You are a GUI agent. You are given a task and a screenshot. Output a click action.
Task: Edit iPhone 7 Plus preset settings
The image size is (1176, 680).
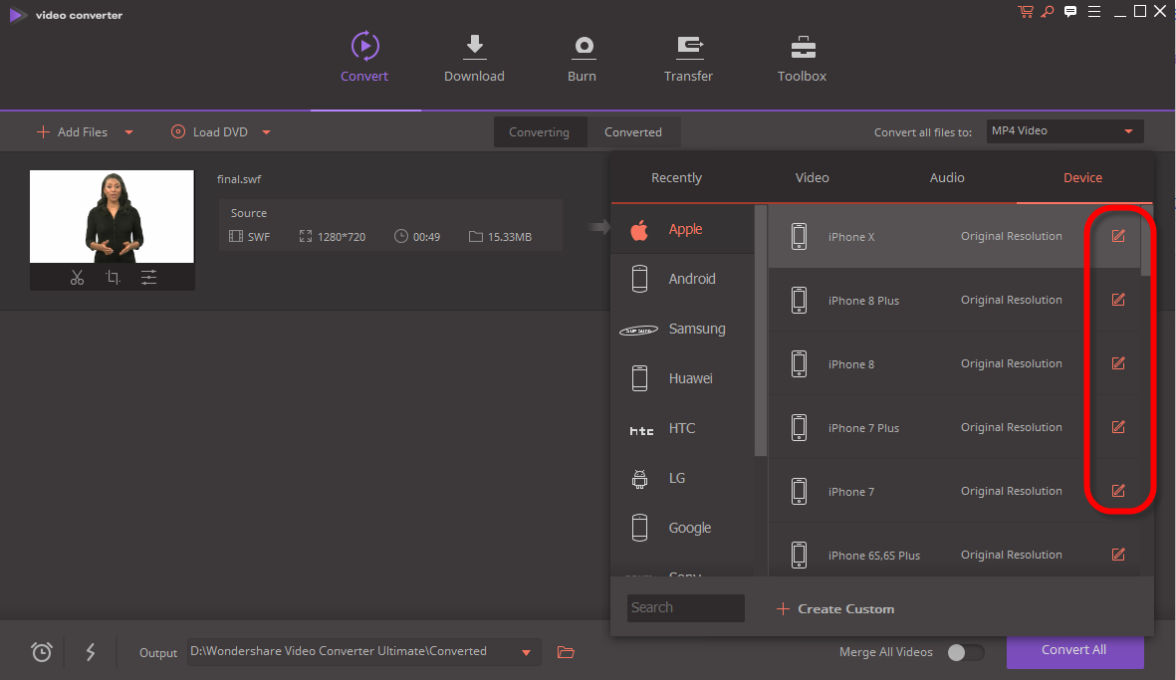click(x=1118, y=427)
